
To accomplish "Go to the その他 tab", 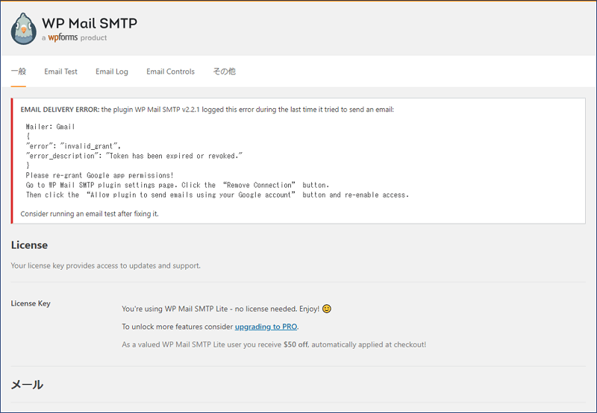I will [x=225, y=72].
